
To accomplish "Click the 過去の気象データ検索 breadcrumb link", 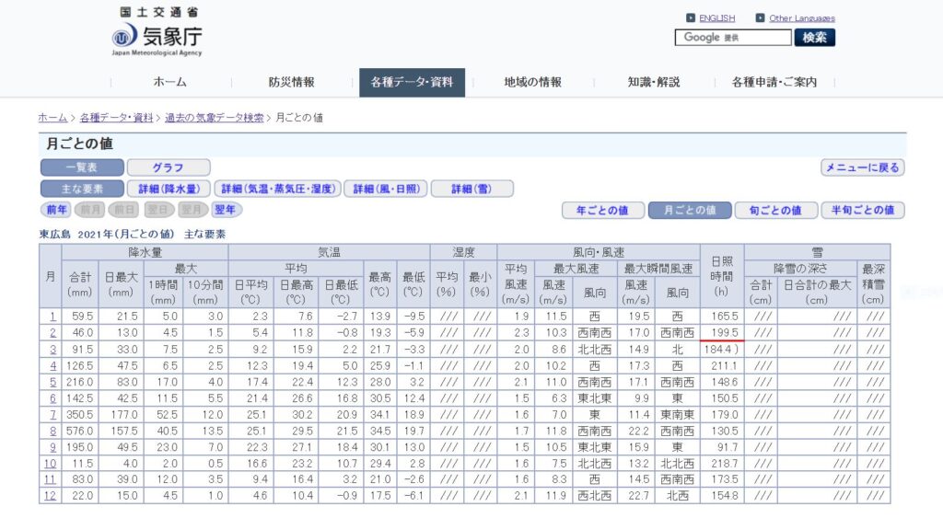I will pyautogui.click(x=214, y=118).
